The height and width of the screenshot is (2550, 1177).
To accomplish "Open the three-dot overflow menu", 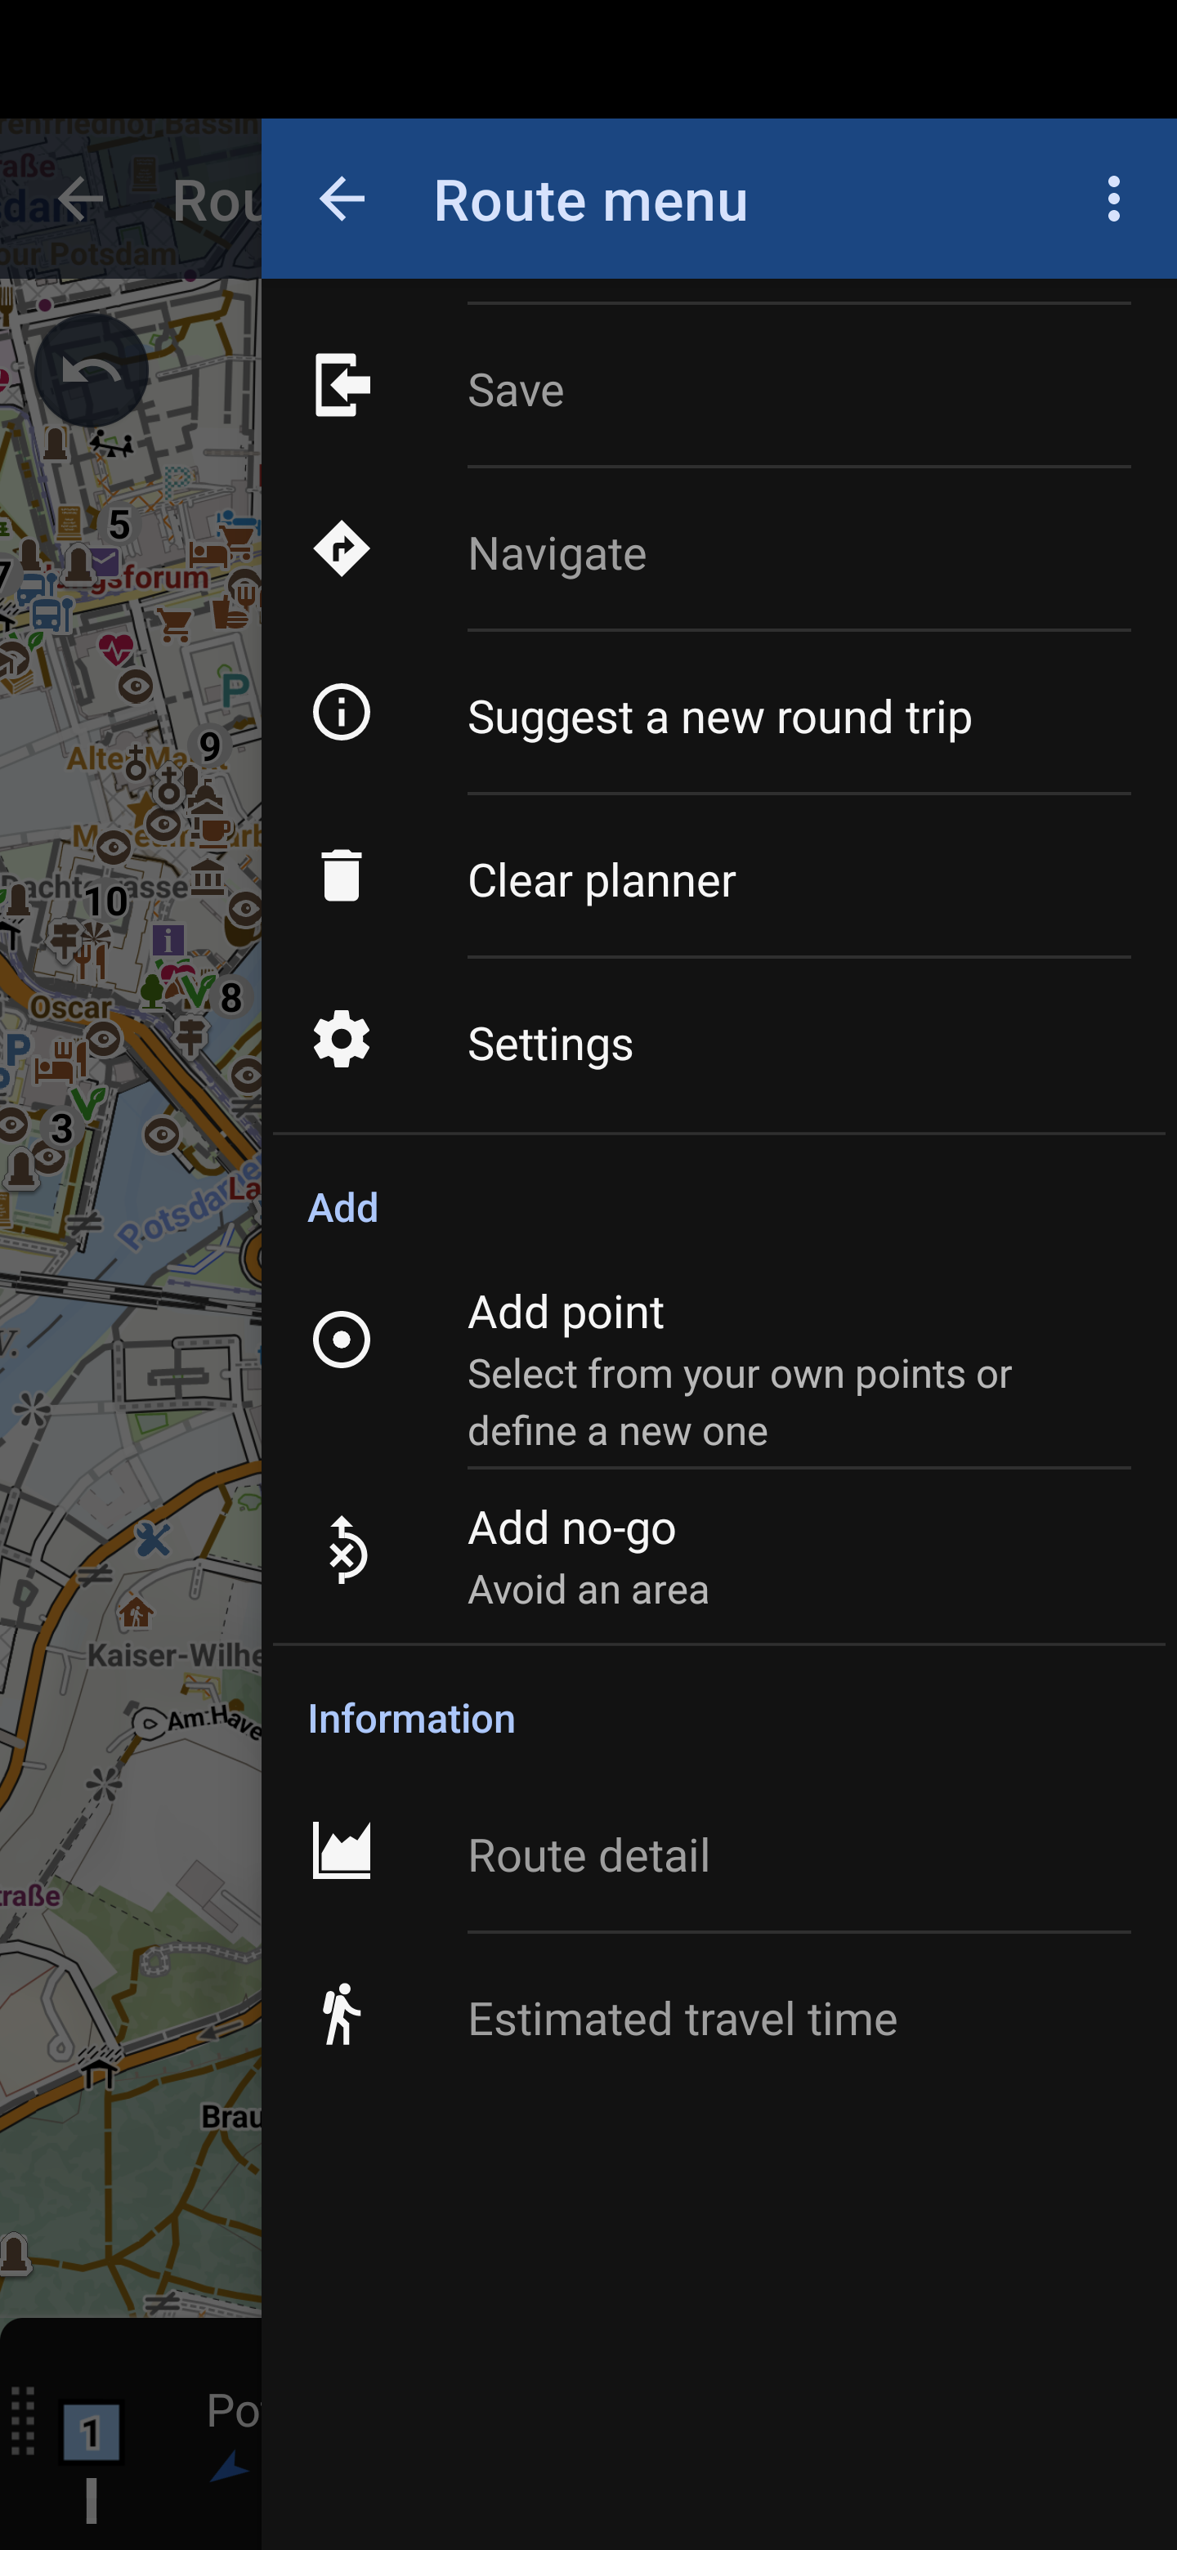I will 1113,199.
